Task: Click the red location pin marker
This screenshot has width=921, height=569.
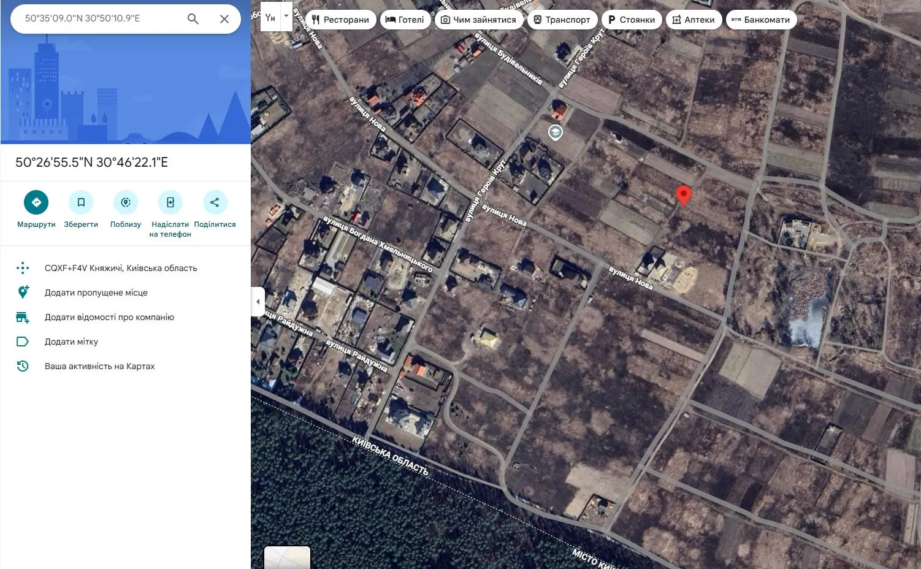Action: coord(683,195)
